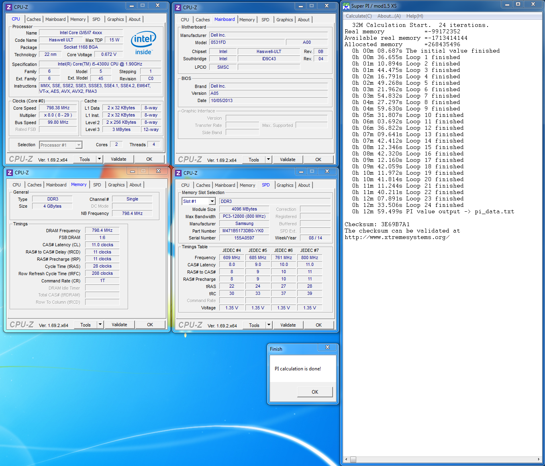The width and height of the screenshot is (545, 466).
Task: Click the motherboard Model value 0531FD
Action: (247, 42)
